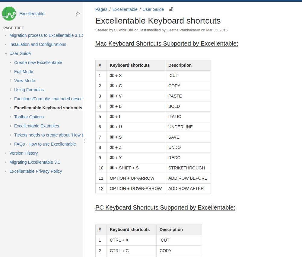The width and height of the screenshot is (302, 257).
Task: Open the Pages breadcrumb link
Action: (101, 9)
